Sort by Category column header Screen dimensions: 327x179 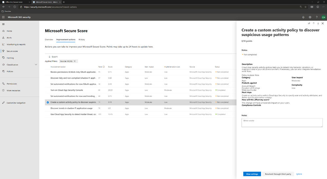(128, 67)
